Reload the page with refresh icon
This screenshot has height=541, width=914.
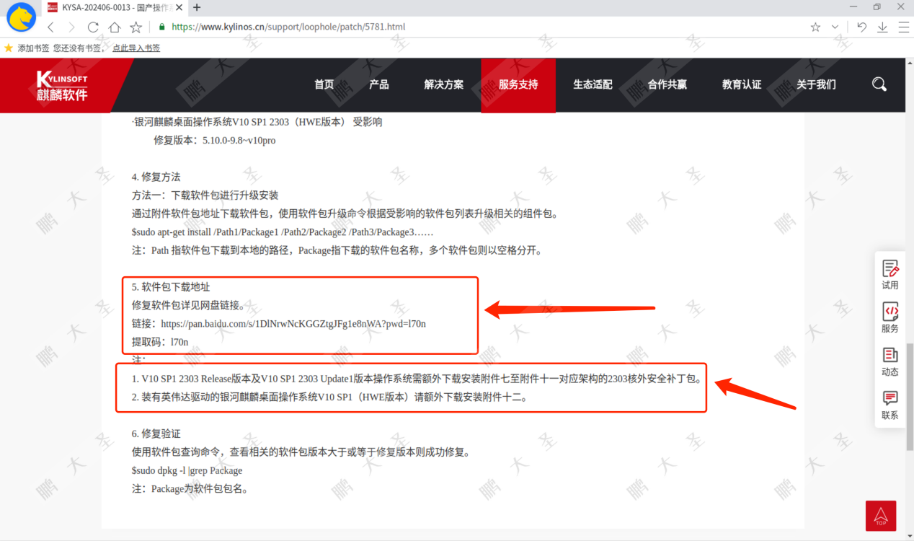[93, 27]
